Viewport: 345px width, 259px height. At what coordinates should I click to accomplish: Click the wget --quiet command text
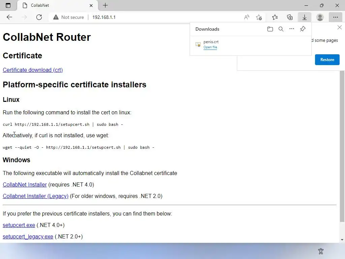point(78,147)
